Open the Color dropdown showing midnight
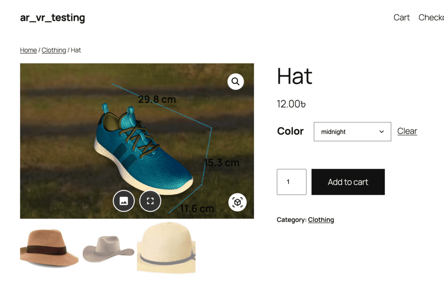Viewport: 444px width, 288px height. tap(352, 131)
